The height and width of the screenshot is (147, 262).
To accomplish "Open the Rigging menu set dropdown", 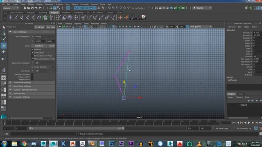I will click(x=11, y=8).
